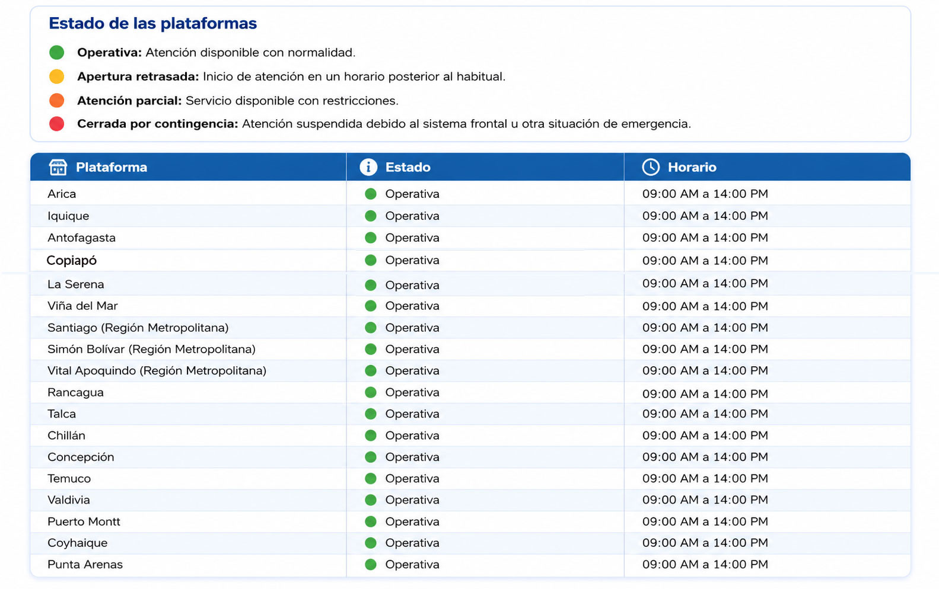Click the orange Atención parcial legend dot
Image resolution: width=939 pixels, height=589 pixels.
57,101
